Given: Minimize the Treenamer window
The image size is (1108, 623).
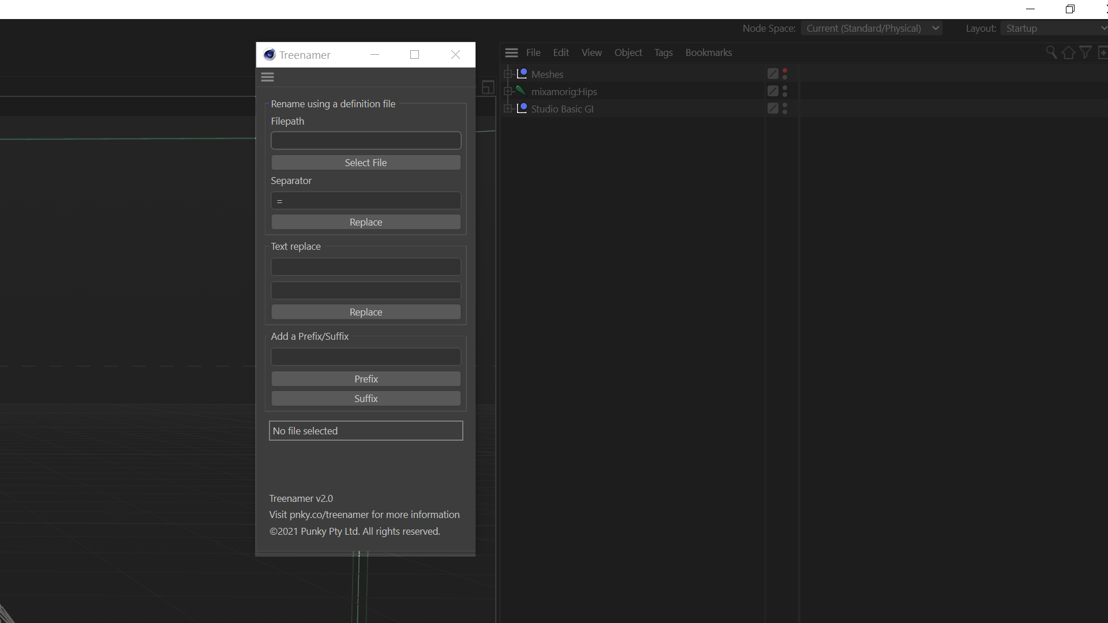Looking at the screenshot, I should click(x=375, y=55).
